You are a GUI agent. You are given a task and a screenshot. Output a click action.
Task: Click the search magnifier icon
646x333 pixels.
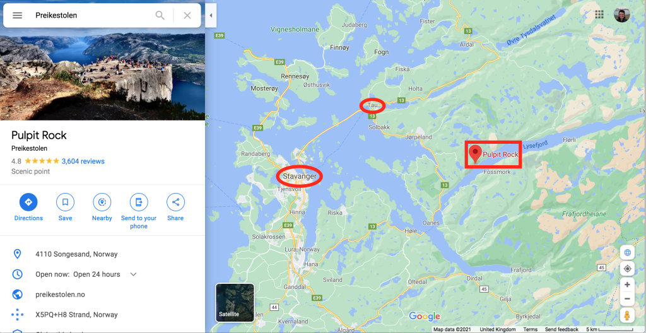(x=160, y=16)
